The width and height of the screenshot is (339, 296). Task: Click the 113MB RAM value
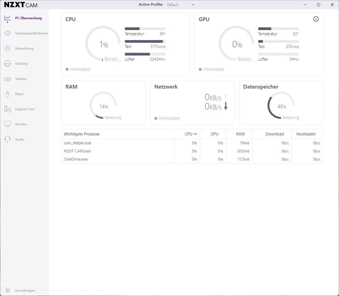tap(243, 159)
